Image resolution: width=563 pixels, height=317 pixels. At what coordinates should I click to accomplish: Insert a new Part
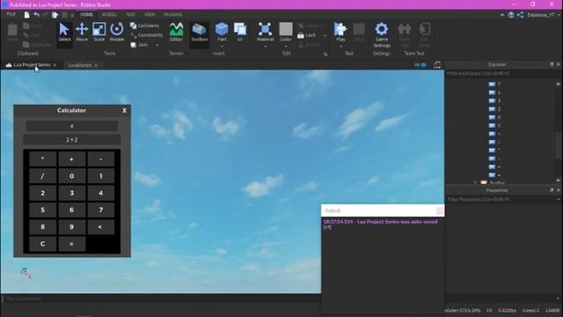click(x=222, y=29)
